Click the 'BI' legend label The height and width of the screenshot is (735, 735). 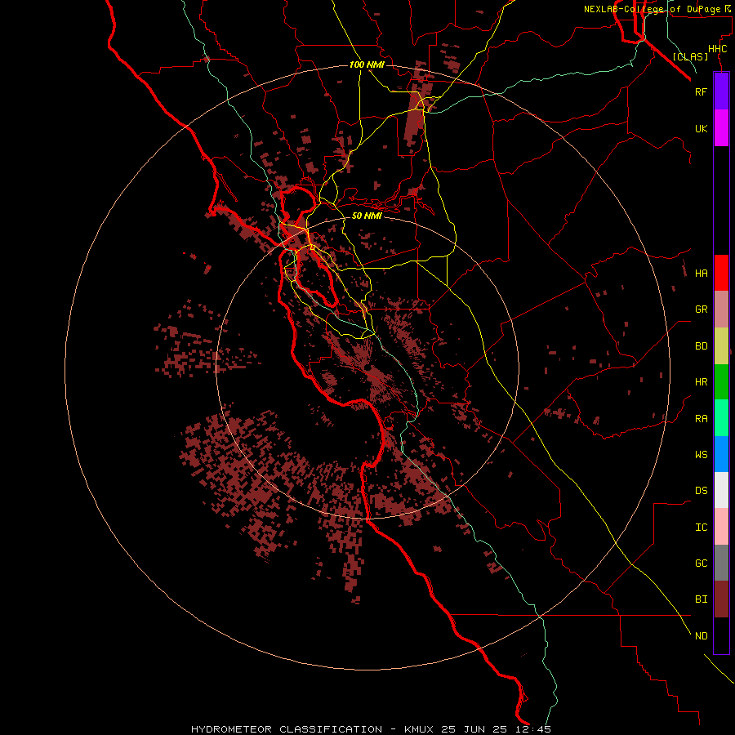(701, 599)
